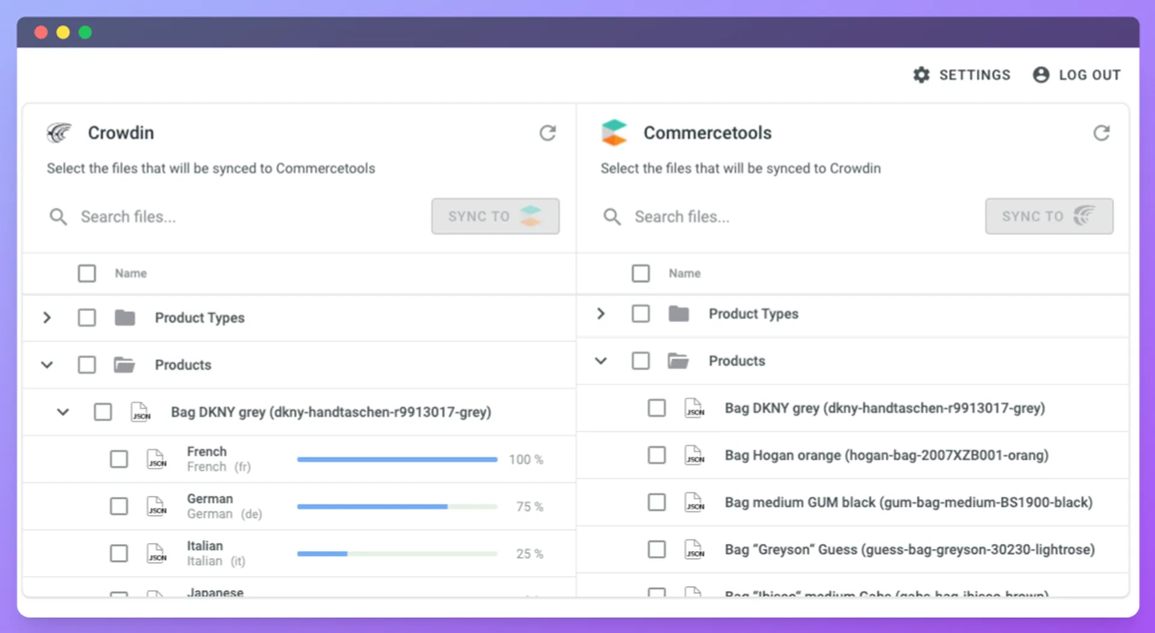Click the Commercetools logo icon
This screenshot has width=1155, height=633.
614,132
